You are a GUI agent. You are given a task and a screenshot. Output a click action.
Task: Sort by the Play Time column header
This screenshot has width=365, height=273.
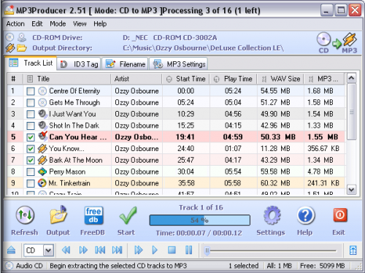coord(233,79)
